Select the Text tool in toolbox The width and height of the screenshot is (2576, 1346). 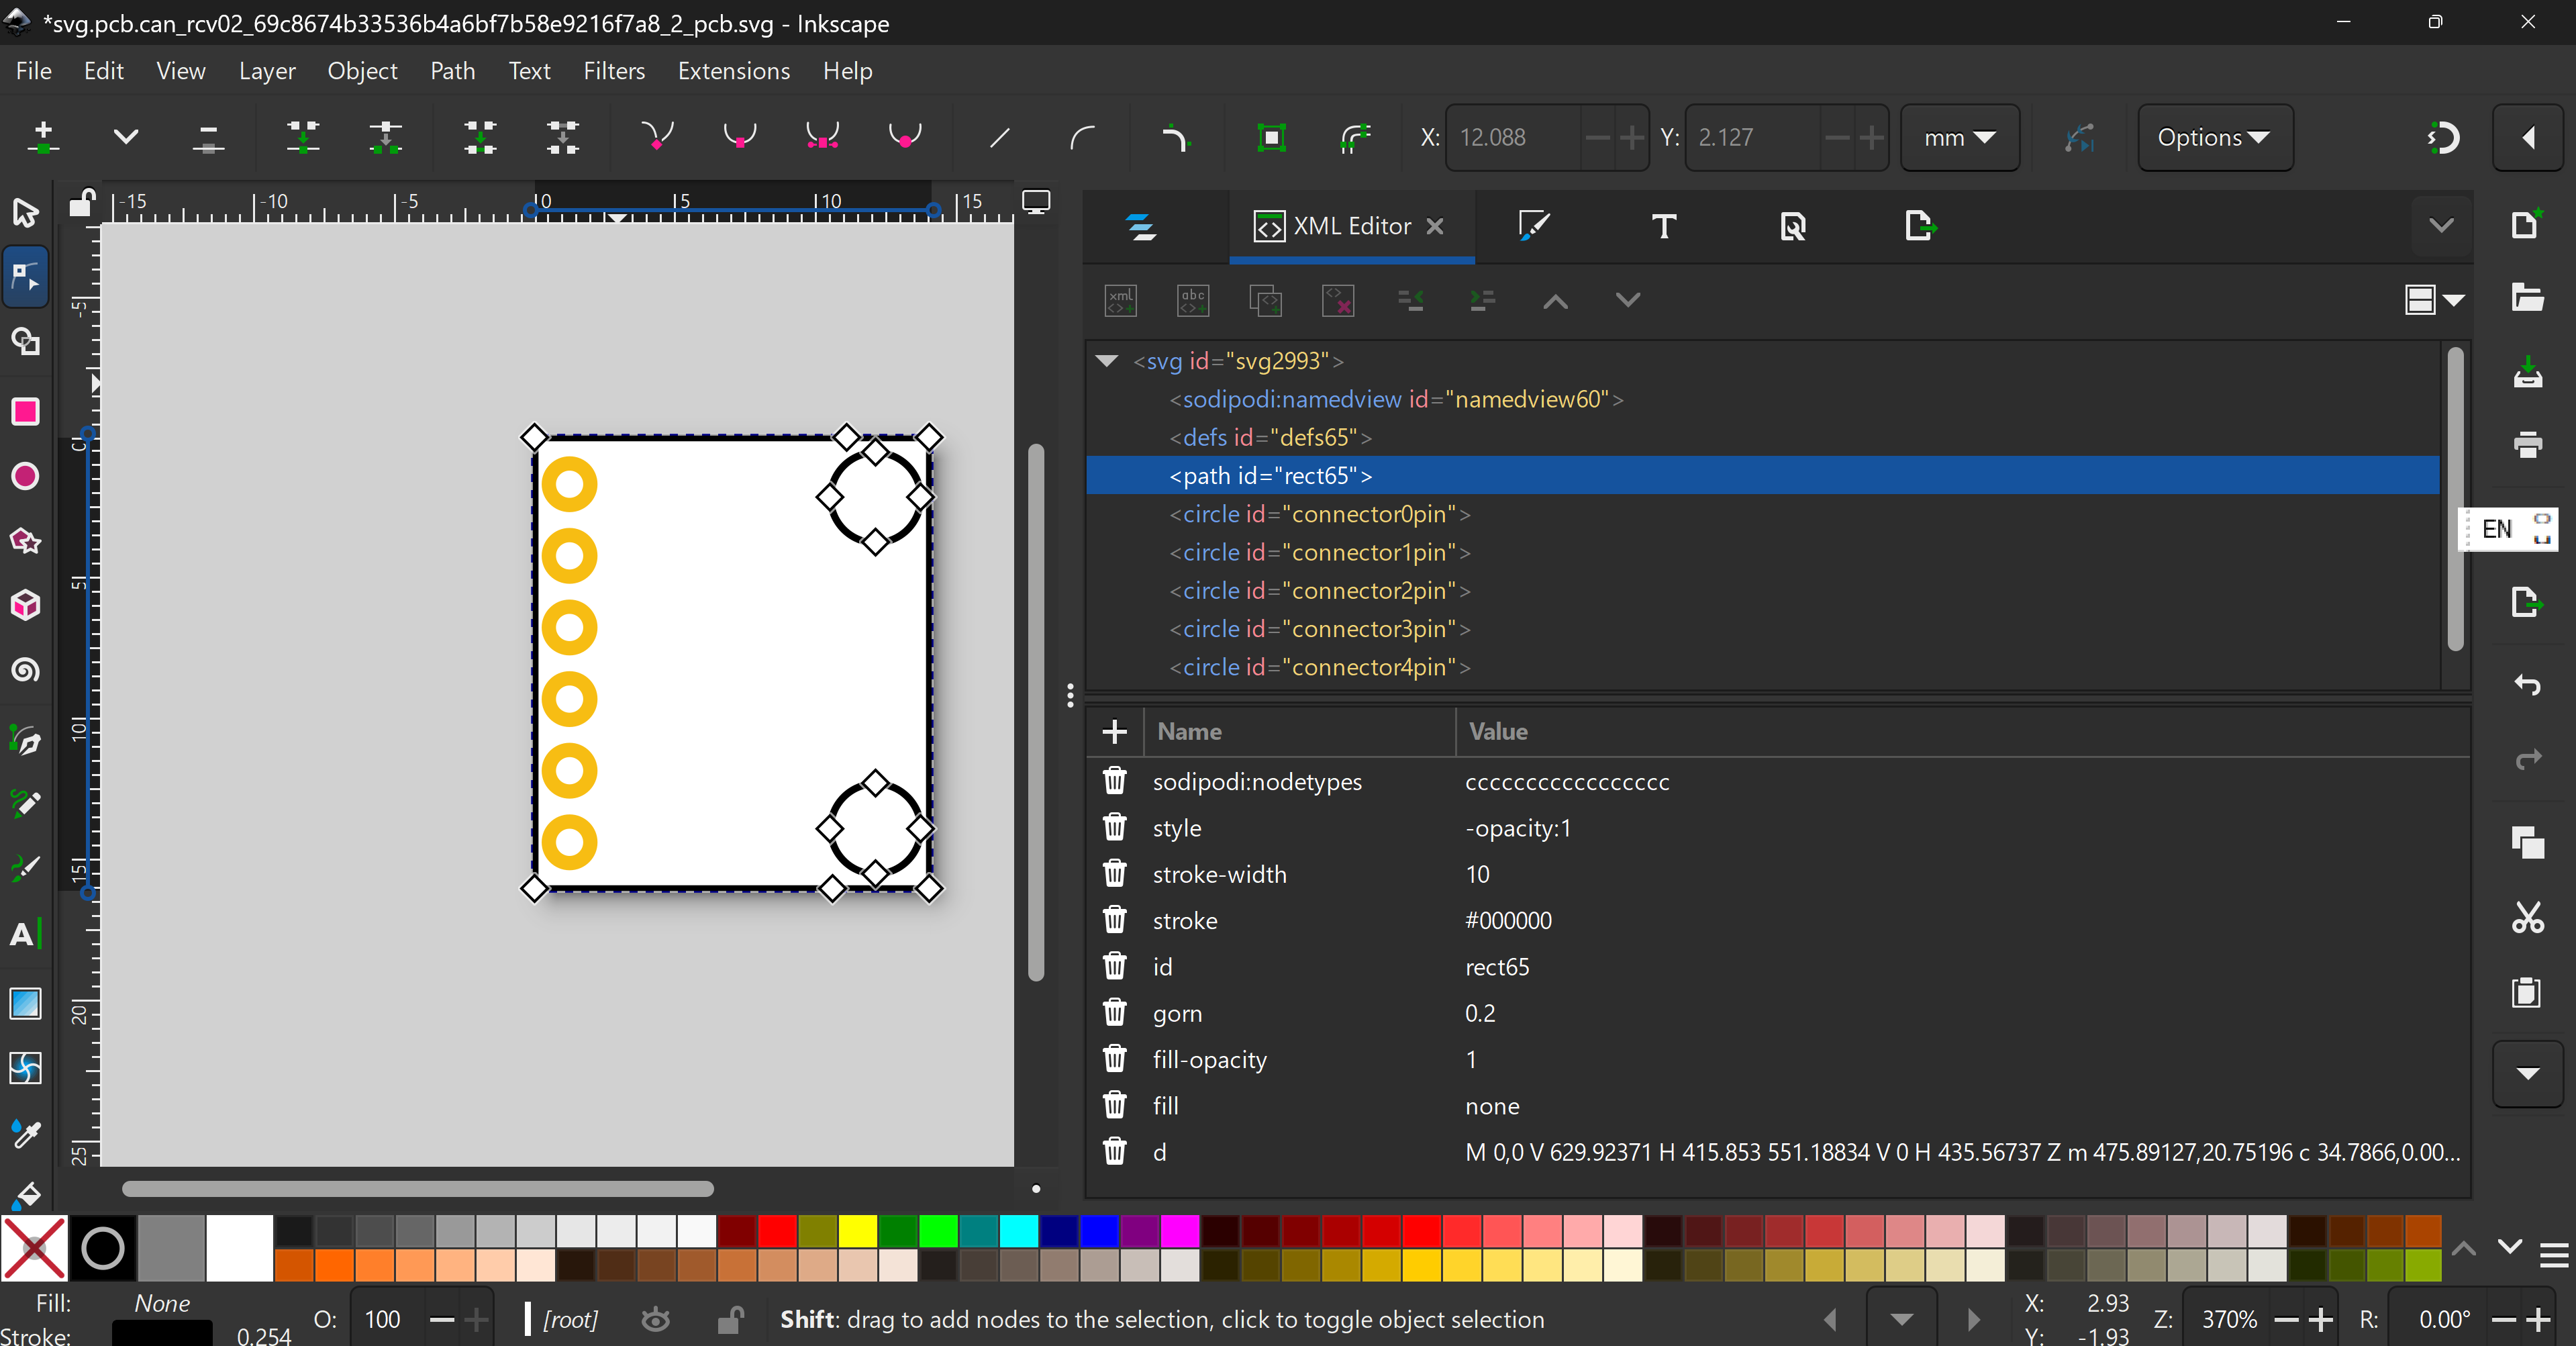(x=24, y=934)
